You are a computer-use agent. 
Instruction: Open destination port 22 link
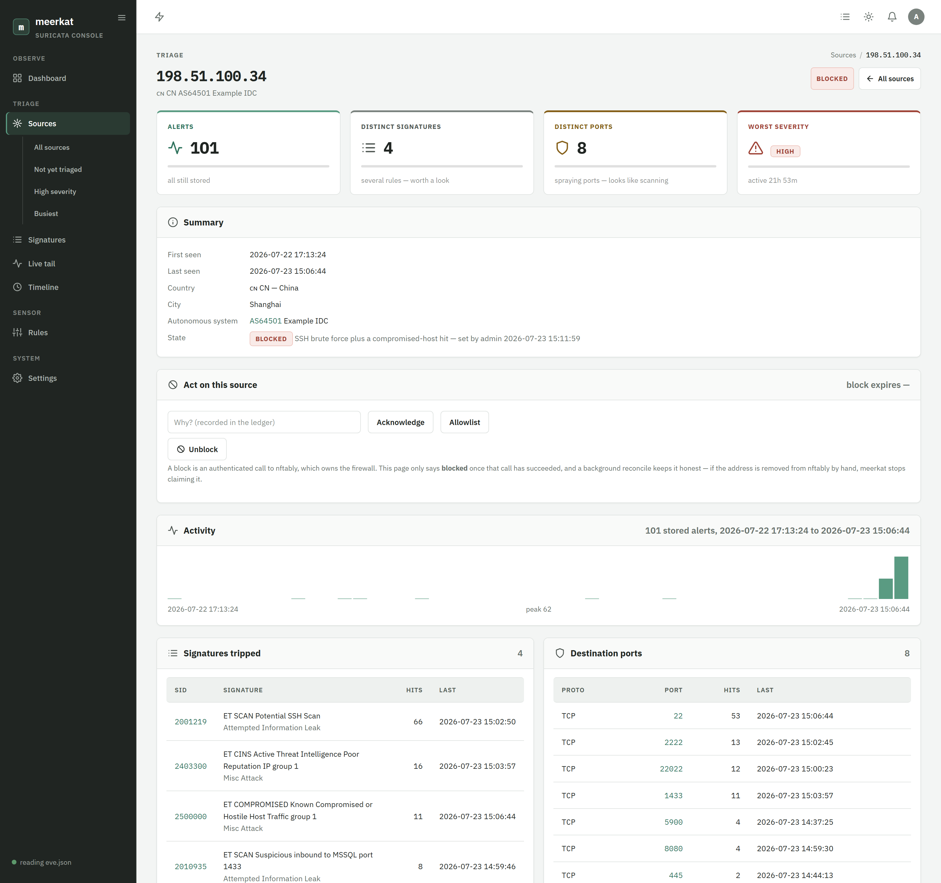coord(678,716)
